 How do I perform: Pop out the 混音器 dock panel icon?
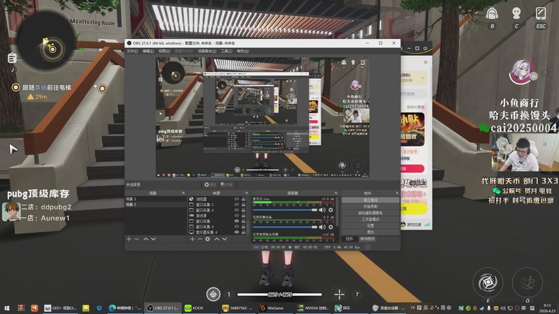[335, 193]
